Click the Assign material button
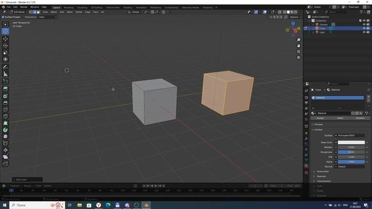 pyautogui.click(x=320, y=118)
